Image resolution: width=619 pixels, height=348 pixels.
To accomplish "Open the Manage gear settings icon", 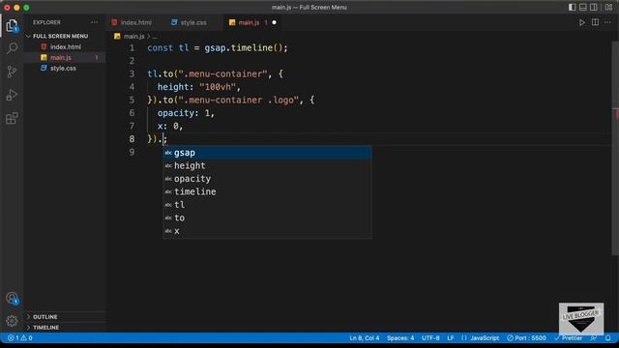I will pyautogui.click(x=12, y=321).
